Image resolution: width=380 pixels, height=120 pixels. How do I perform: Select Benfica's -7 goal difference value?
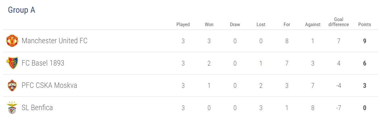[x=339, y=108]
